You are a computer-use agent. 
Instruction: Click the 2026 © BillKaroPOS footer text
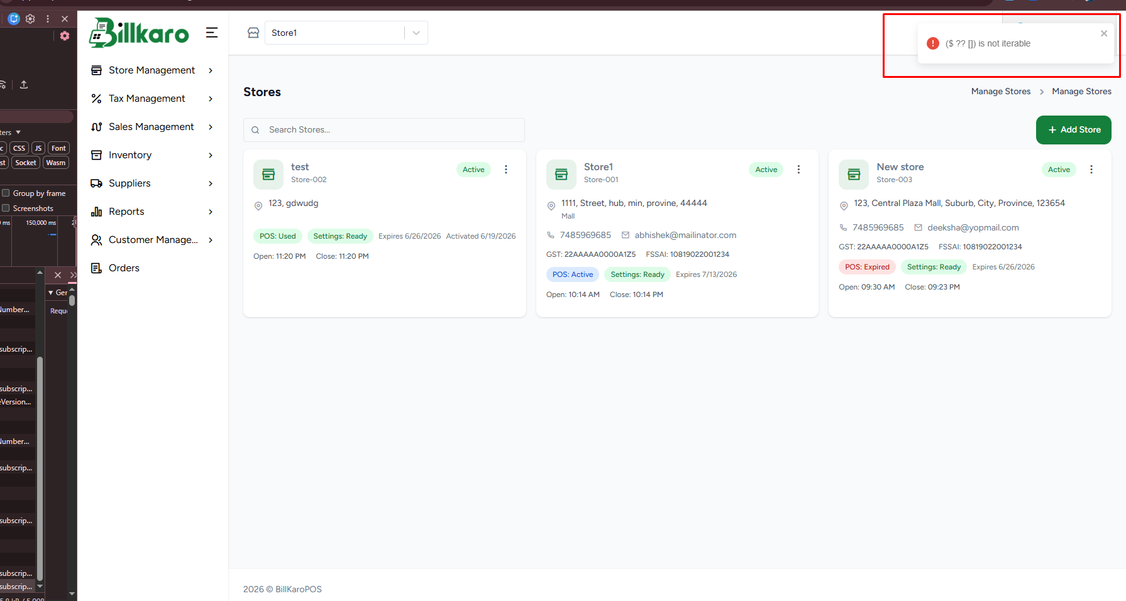282,590
